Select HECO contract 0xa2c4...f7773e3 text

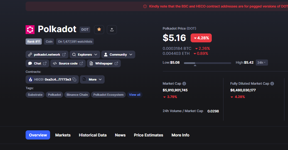point(58,79)
